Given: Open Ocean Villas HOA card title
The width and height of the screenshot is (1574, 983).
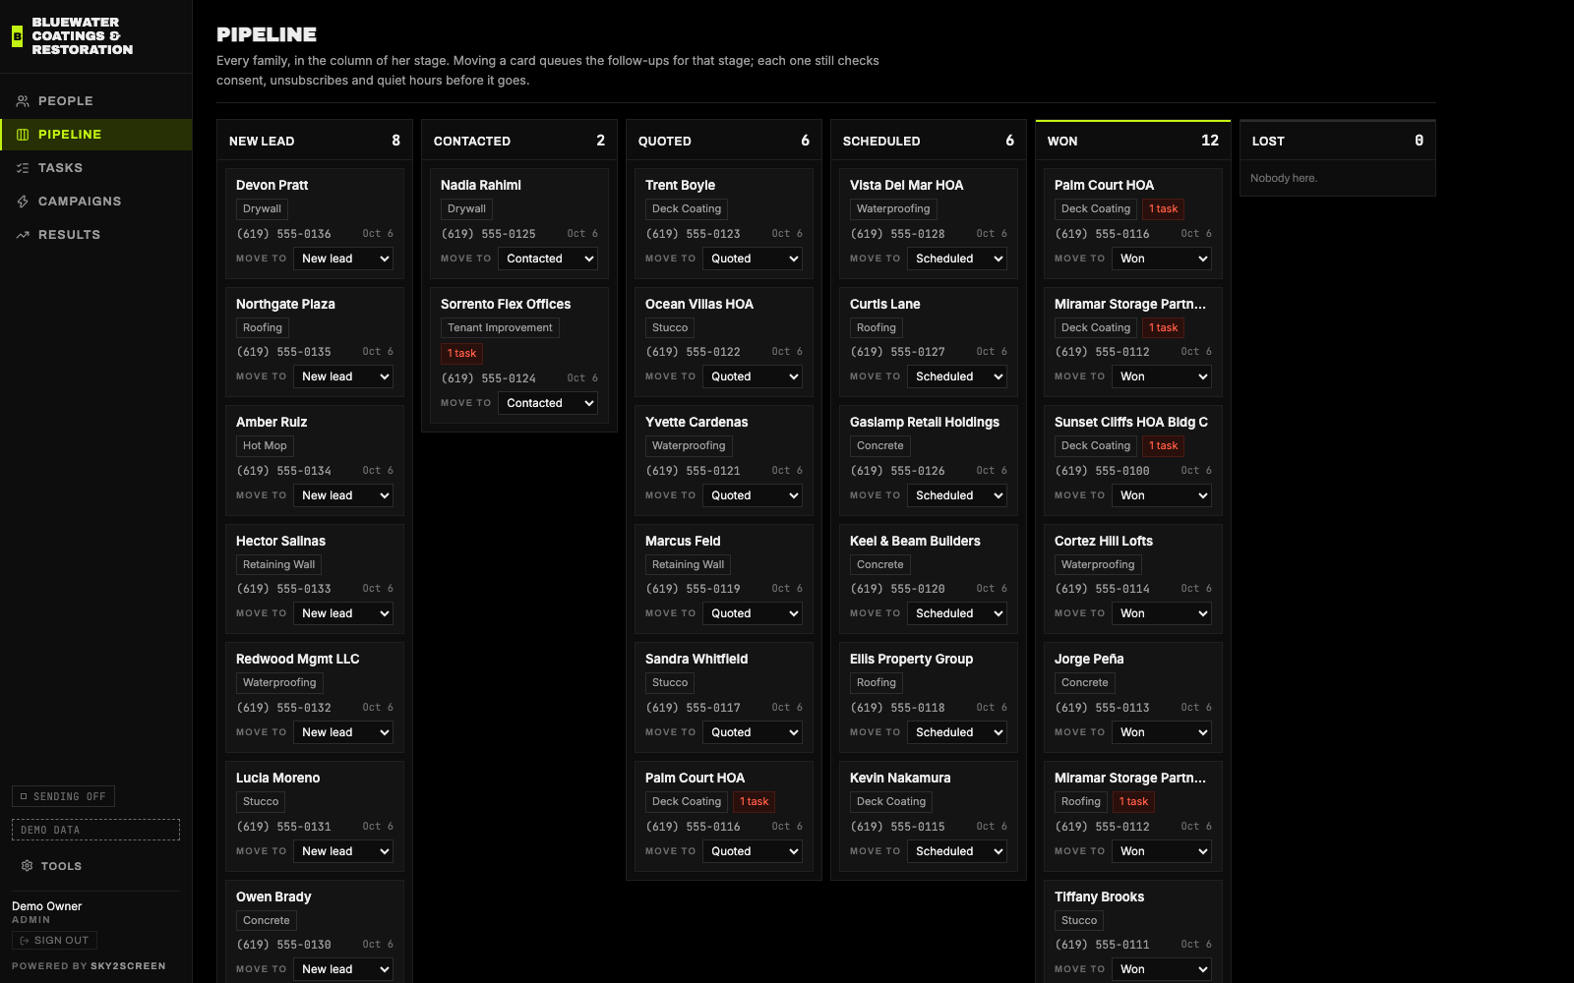Looking at the screenshot, I should click(699, 304).
